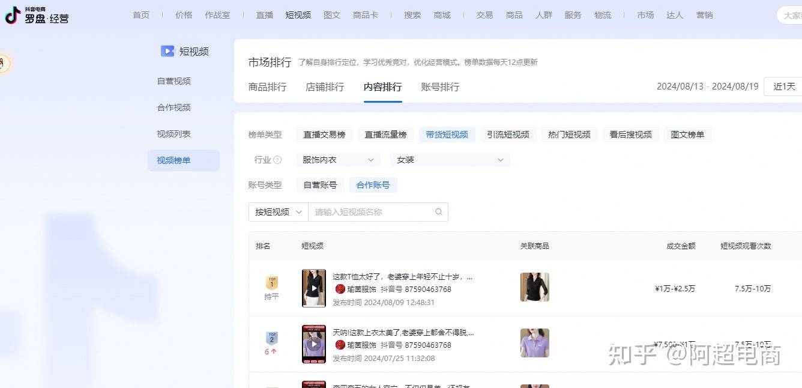This screenshot has height=388, width=802.
Task: Open 市场 in top navigation
Action: [x=645, y=15]
